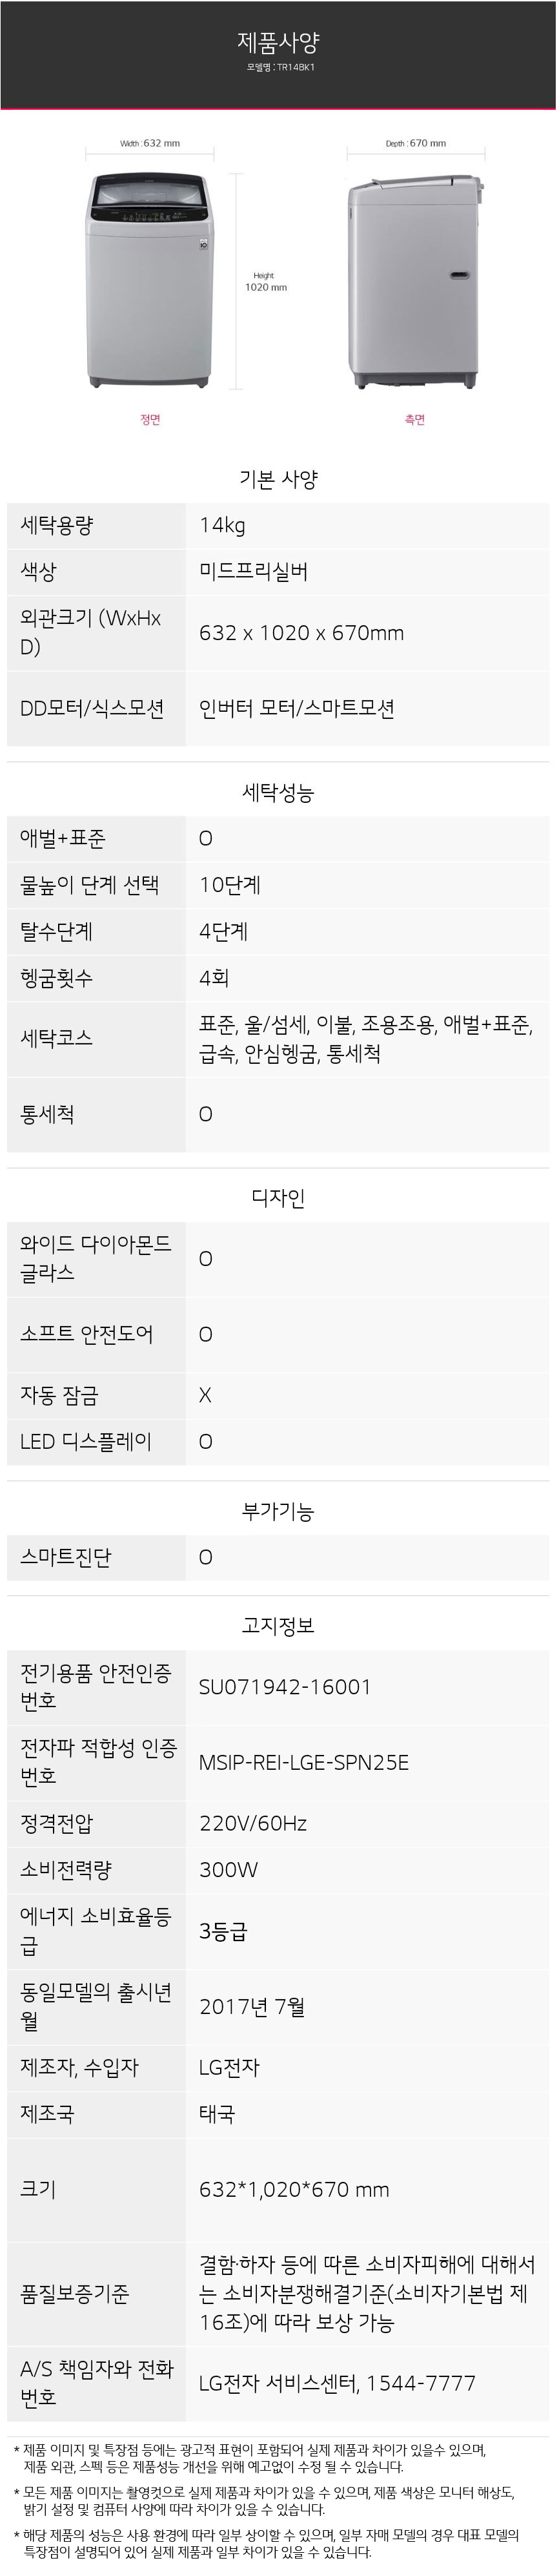This screenshot has height=2576, width=559.
Task: Click the 측면 label under side image
Action: (415, 420)
